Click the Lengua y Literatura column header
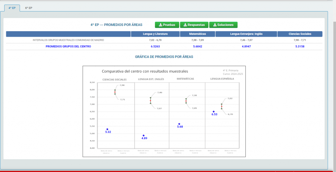 155,34
